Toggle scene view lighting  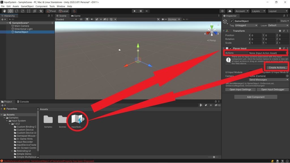pyautogui.click(x=87, y=19)
